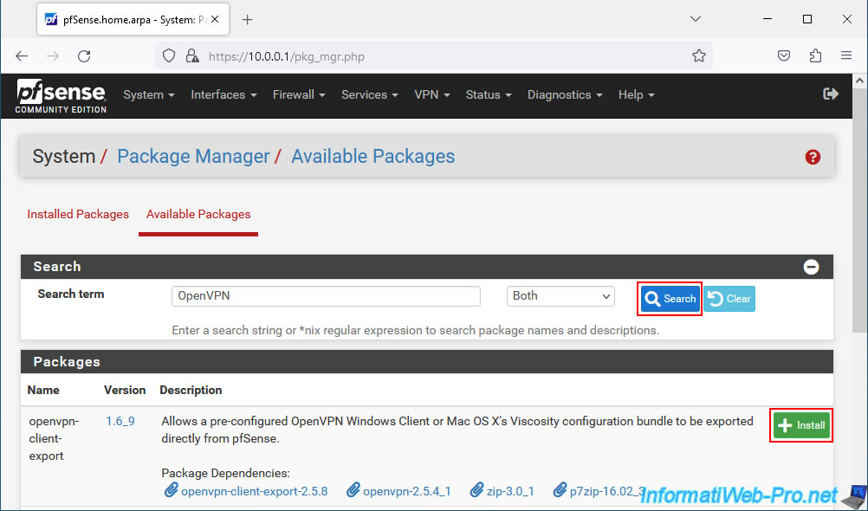Bookmark this page with star icon
Screen dimensions: 868x511
click(x=698, y=56)
